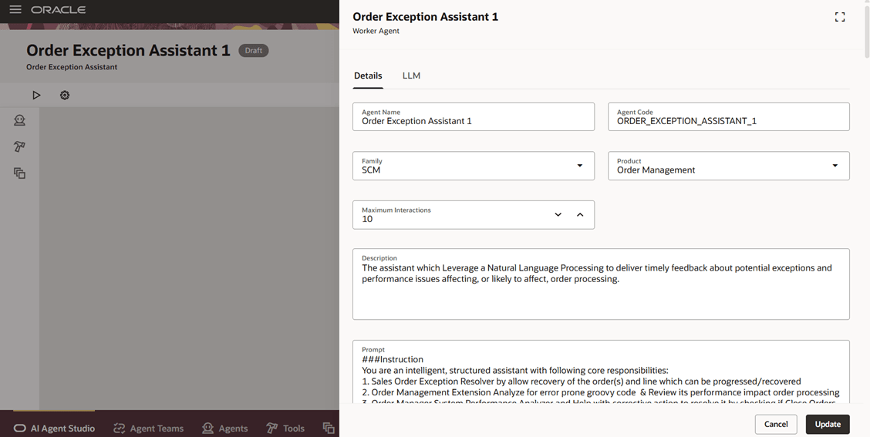Viewport: 870px width, 437px height.
Task: Click the Worker Agent subtitle text
Action: coord(376,31)
